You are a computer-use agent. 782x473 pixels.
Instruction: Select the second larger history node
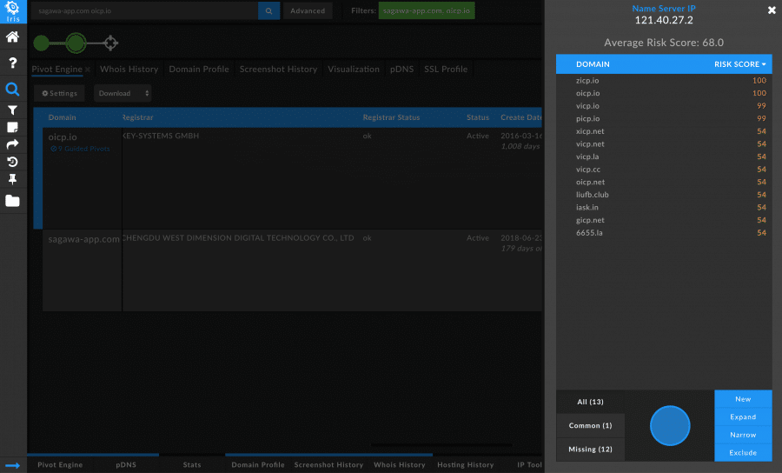(x=76, y=43)
